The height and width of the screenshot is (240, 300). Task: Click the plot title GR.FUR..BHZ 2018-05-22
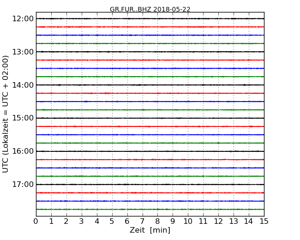click(150, 9)
